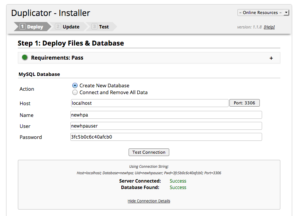Screen dimensions: 299x216
Task: Select Create New Database option
Action: tap(75, 85)
